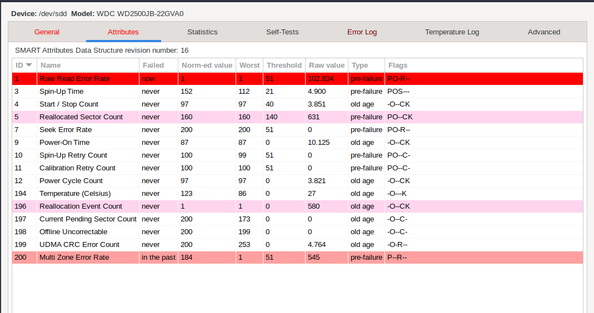Sort by the Threshold column header
Screen dimensions: 594x313
pyautogui.click(x=284, y=65)
